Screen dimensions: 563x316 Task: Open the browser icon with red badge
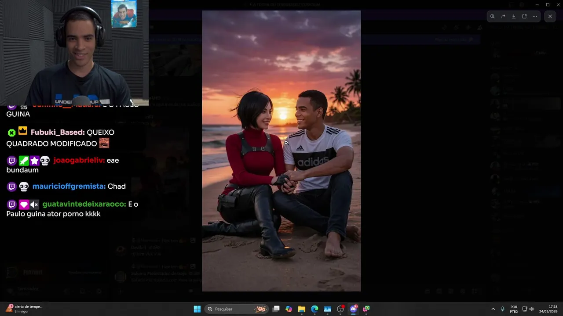(x=340, y=309)
